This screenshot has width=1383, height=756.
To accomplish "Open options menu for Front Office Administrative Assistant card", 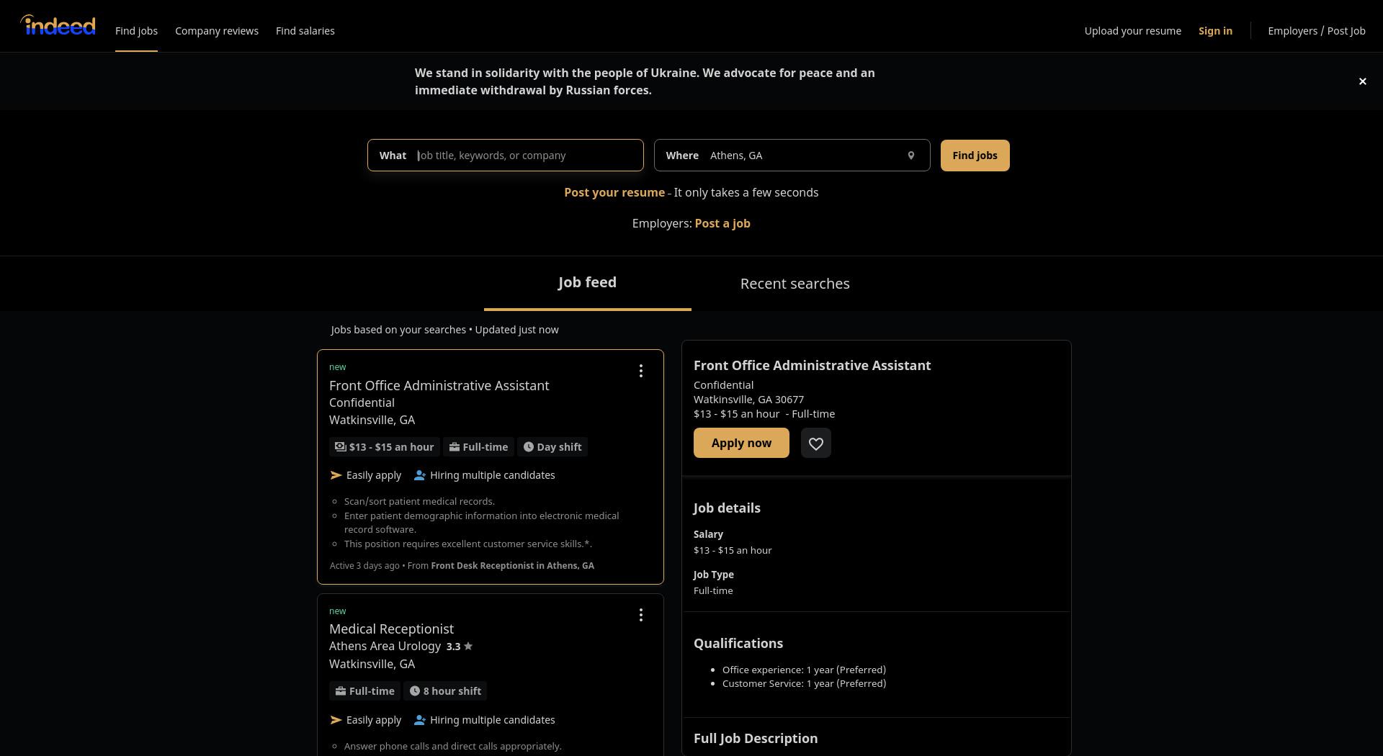I will coord(640,372).
